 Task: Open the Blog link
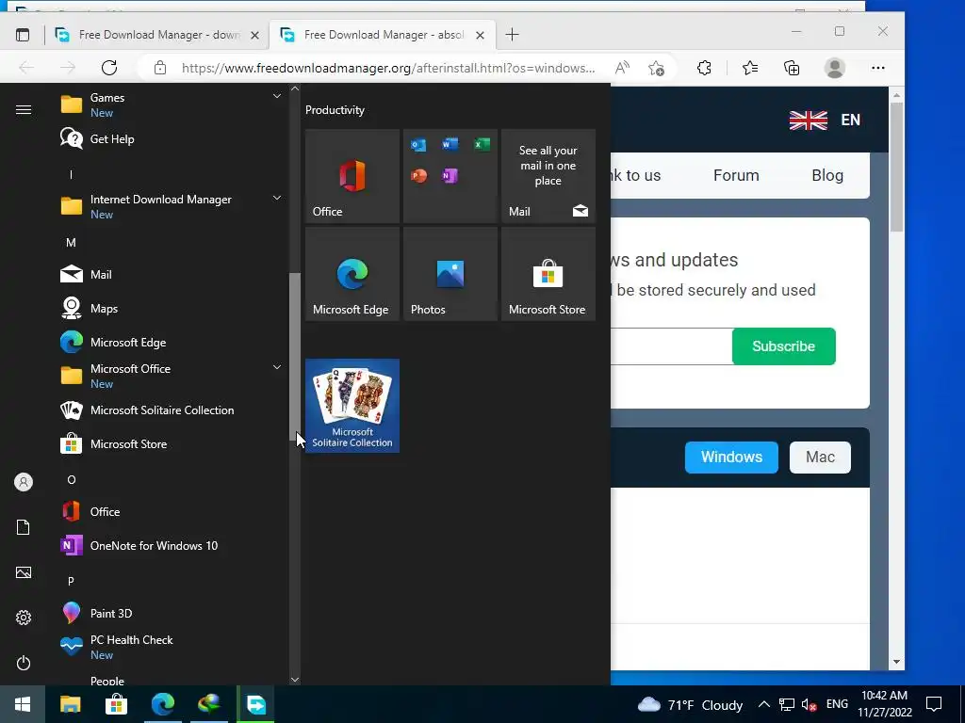pos(827,175)
